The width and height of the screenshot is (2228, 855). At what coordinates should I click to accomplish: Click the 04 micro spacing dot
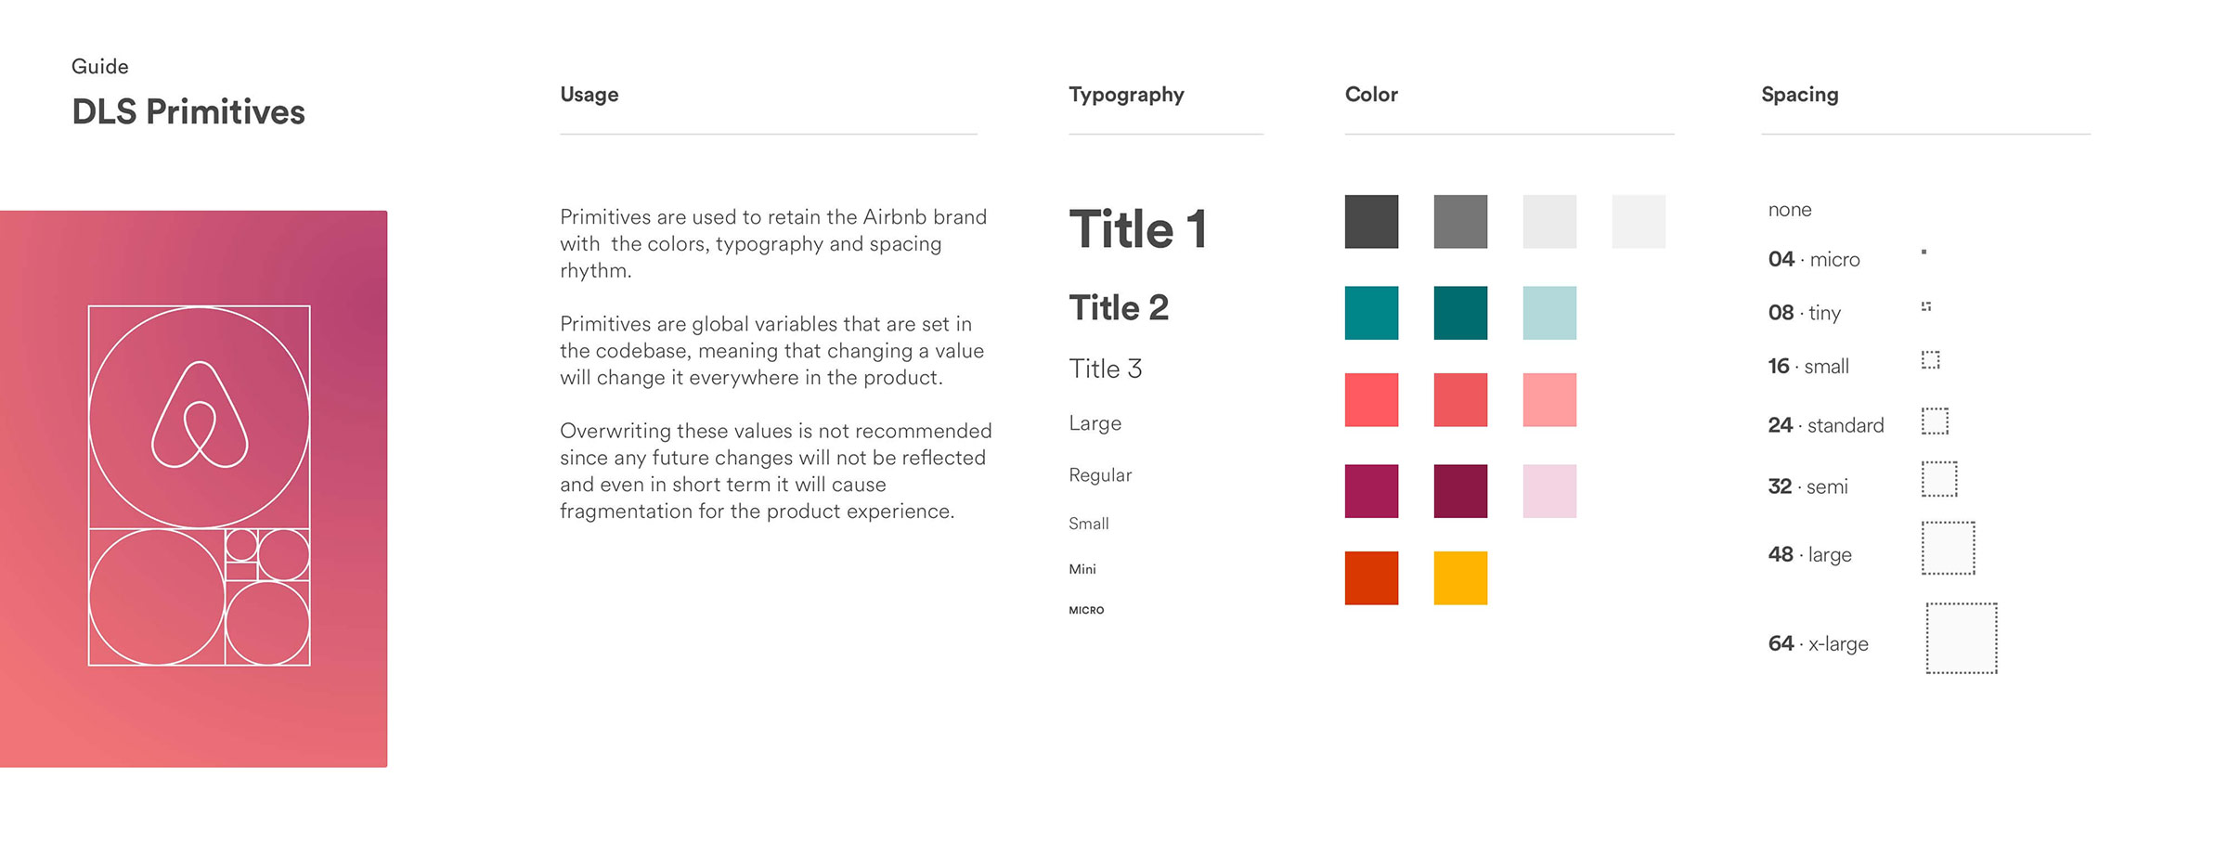coord(1924,253)
